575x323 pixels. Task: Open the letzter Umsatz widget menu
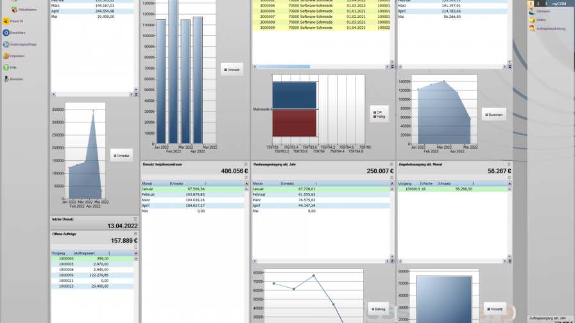point(135,219)
